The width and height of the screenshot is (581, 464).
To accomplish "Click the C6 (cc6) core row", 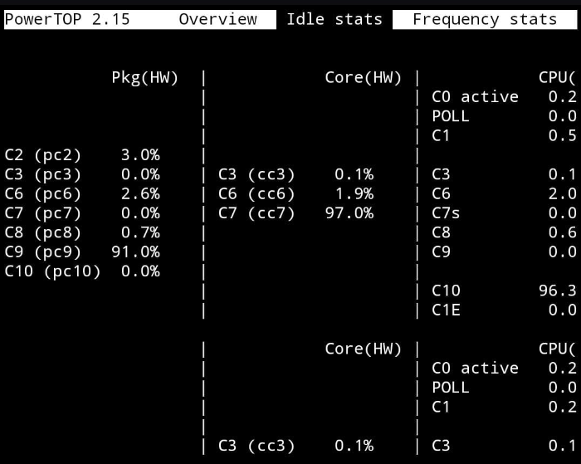I will pyautogui.click(x=295, y=194).
